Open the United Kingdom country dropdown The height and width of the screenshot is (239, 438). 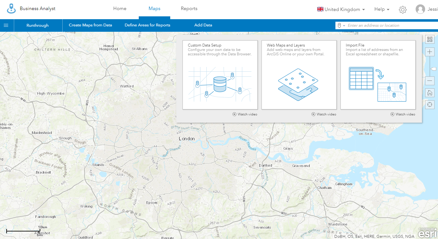coord(341,9)
